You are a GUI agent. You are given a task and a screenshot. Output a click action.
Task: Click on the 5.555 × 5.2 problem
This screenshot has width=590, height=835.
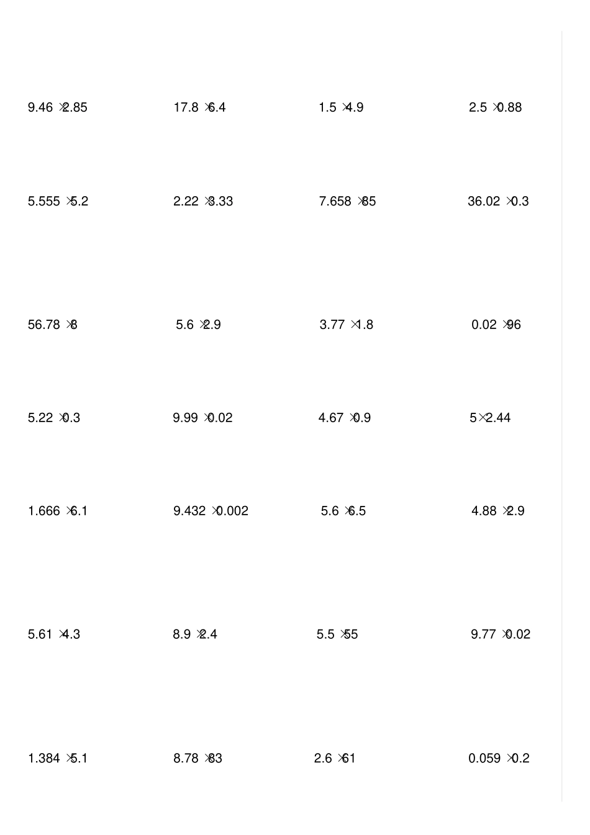coord(58,201)
